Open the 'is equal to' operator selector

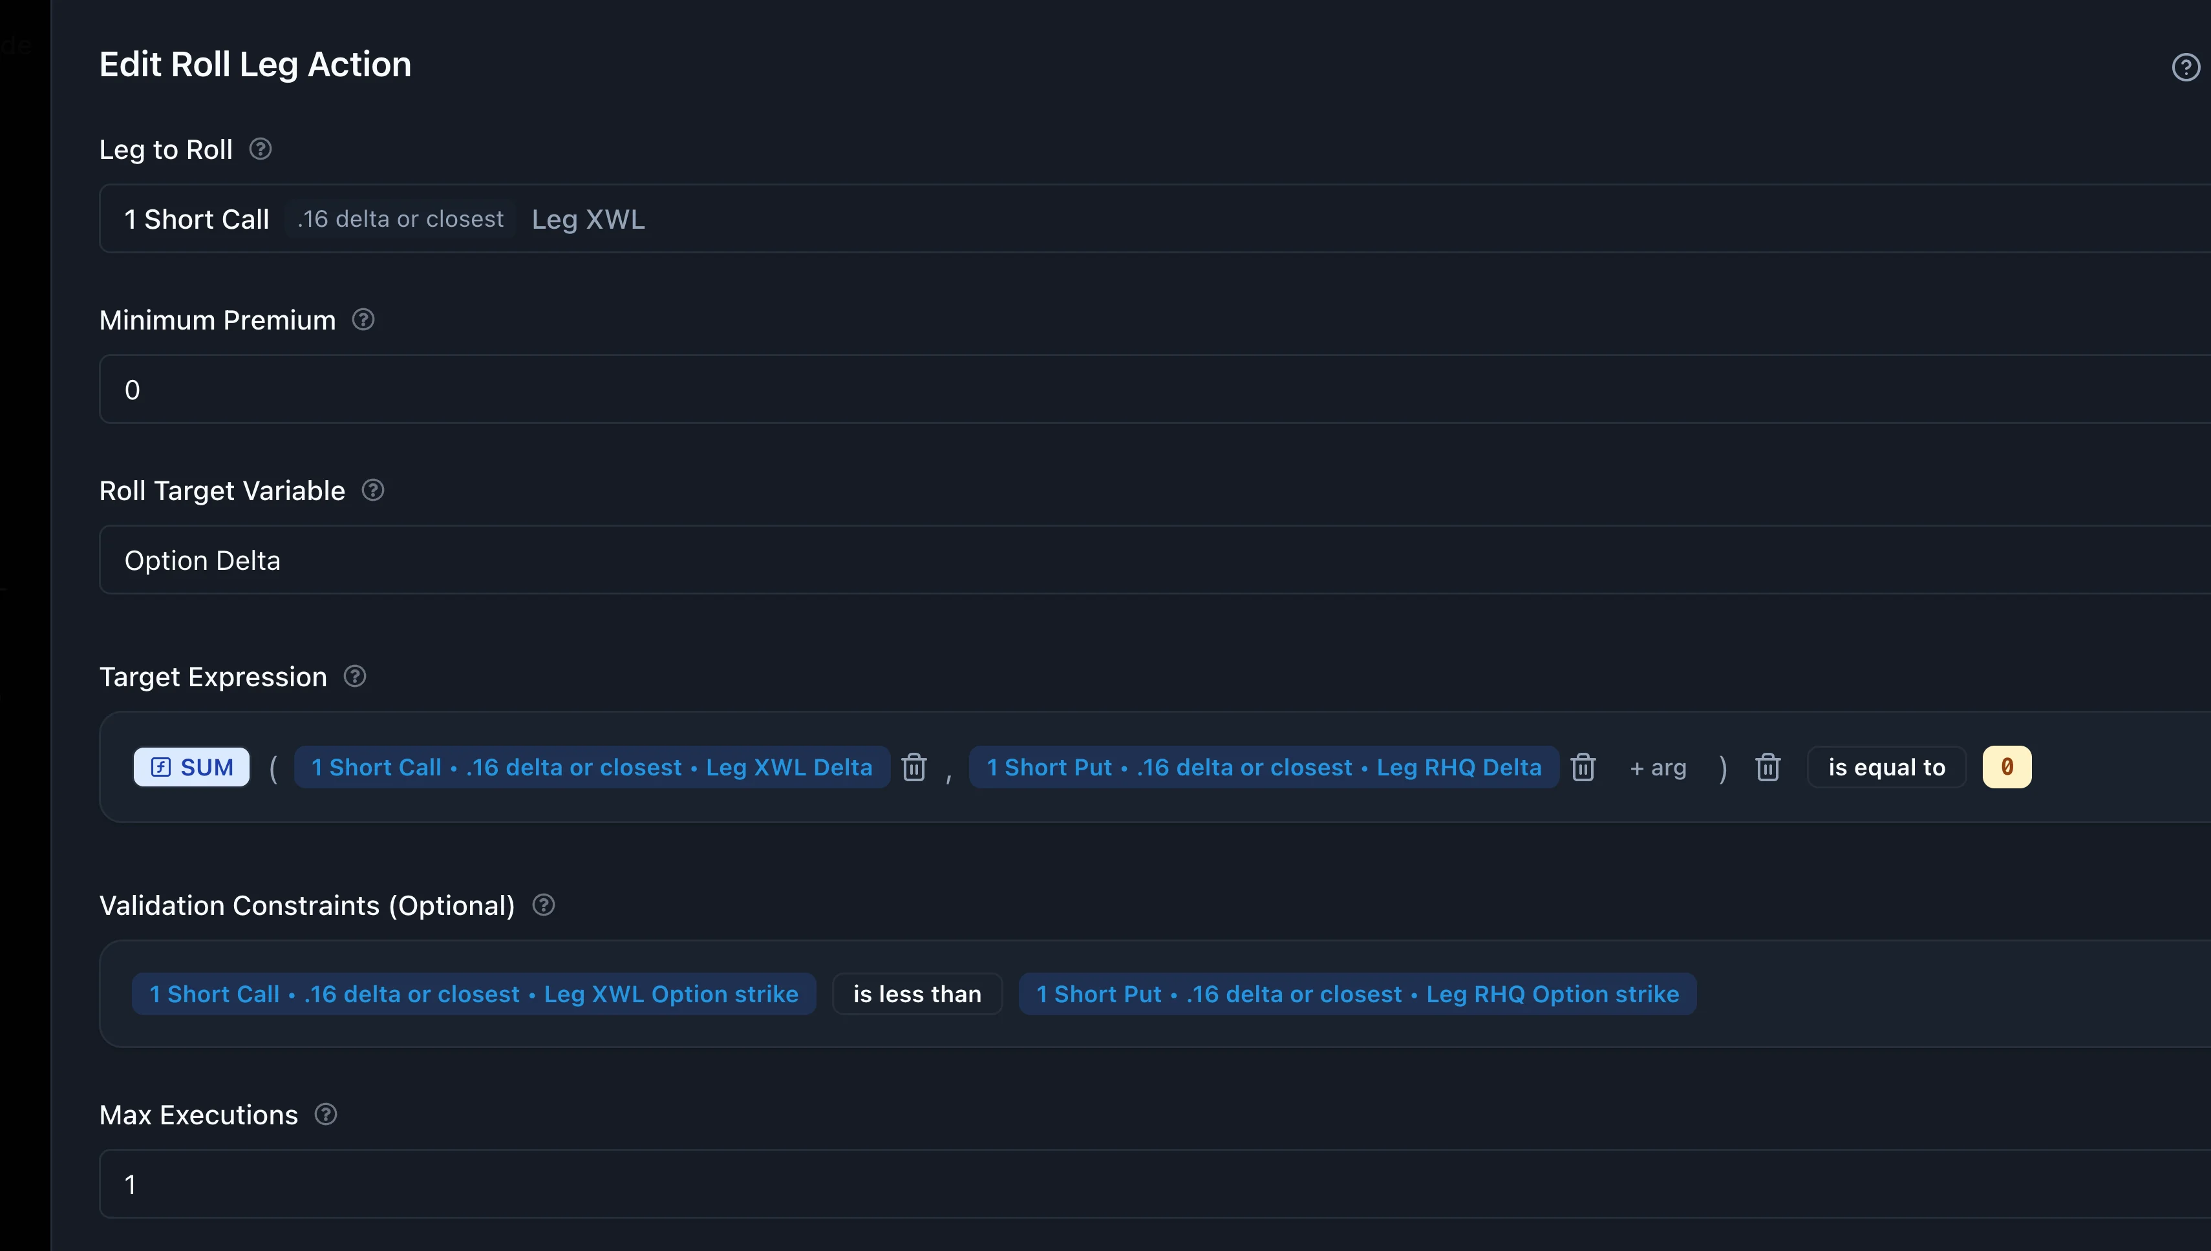click(x=1886, y=766)
